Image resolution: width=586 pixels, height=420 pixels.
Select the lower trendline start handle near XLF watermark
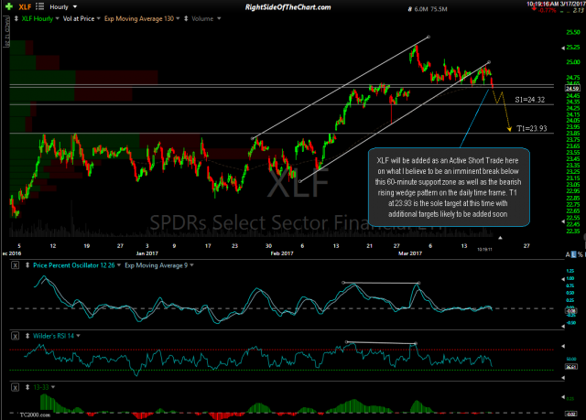tap(300, 181)
